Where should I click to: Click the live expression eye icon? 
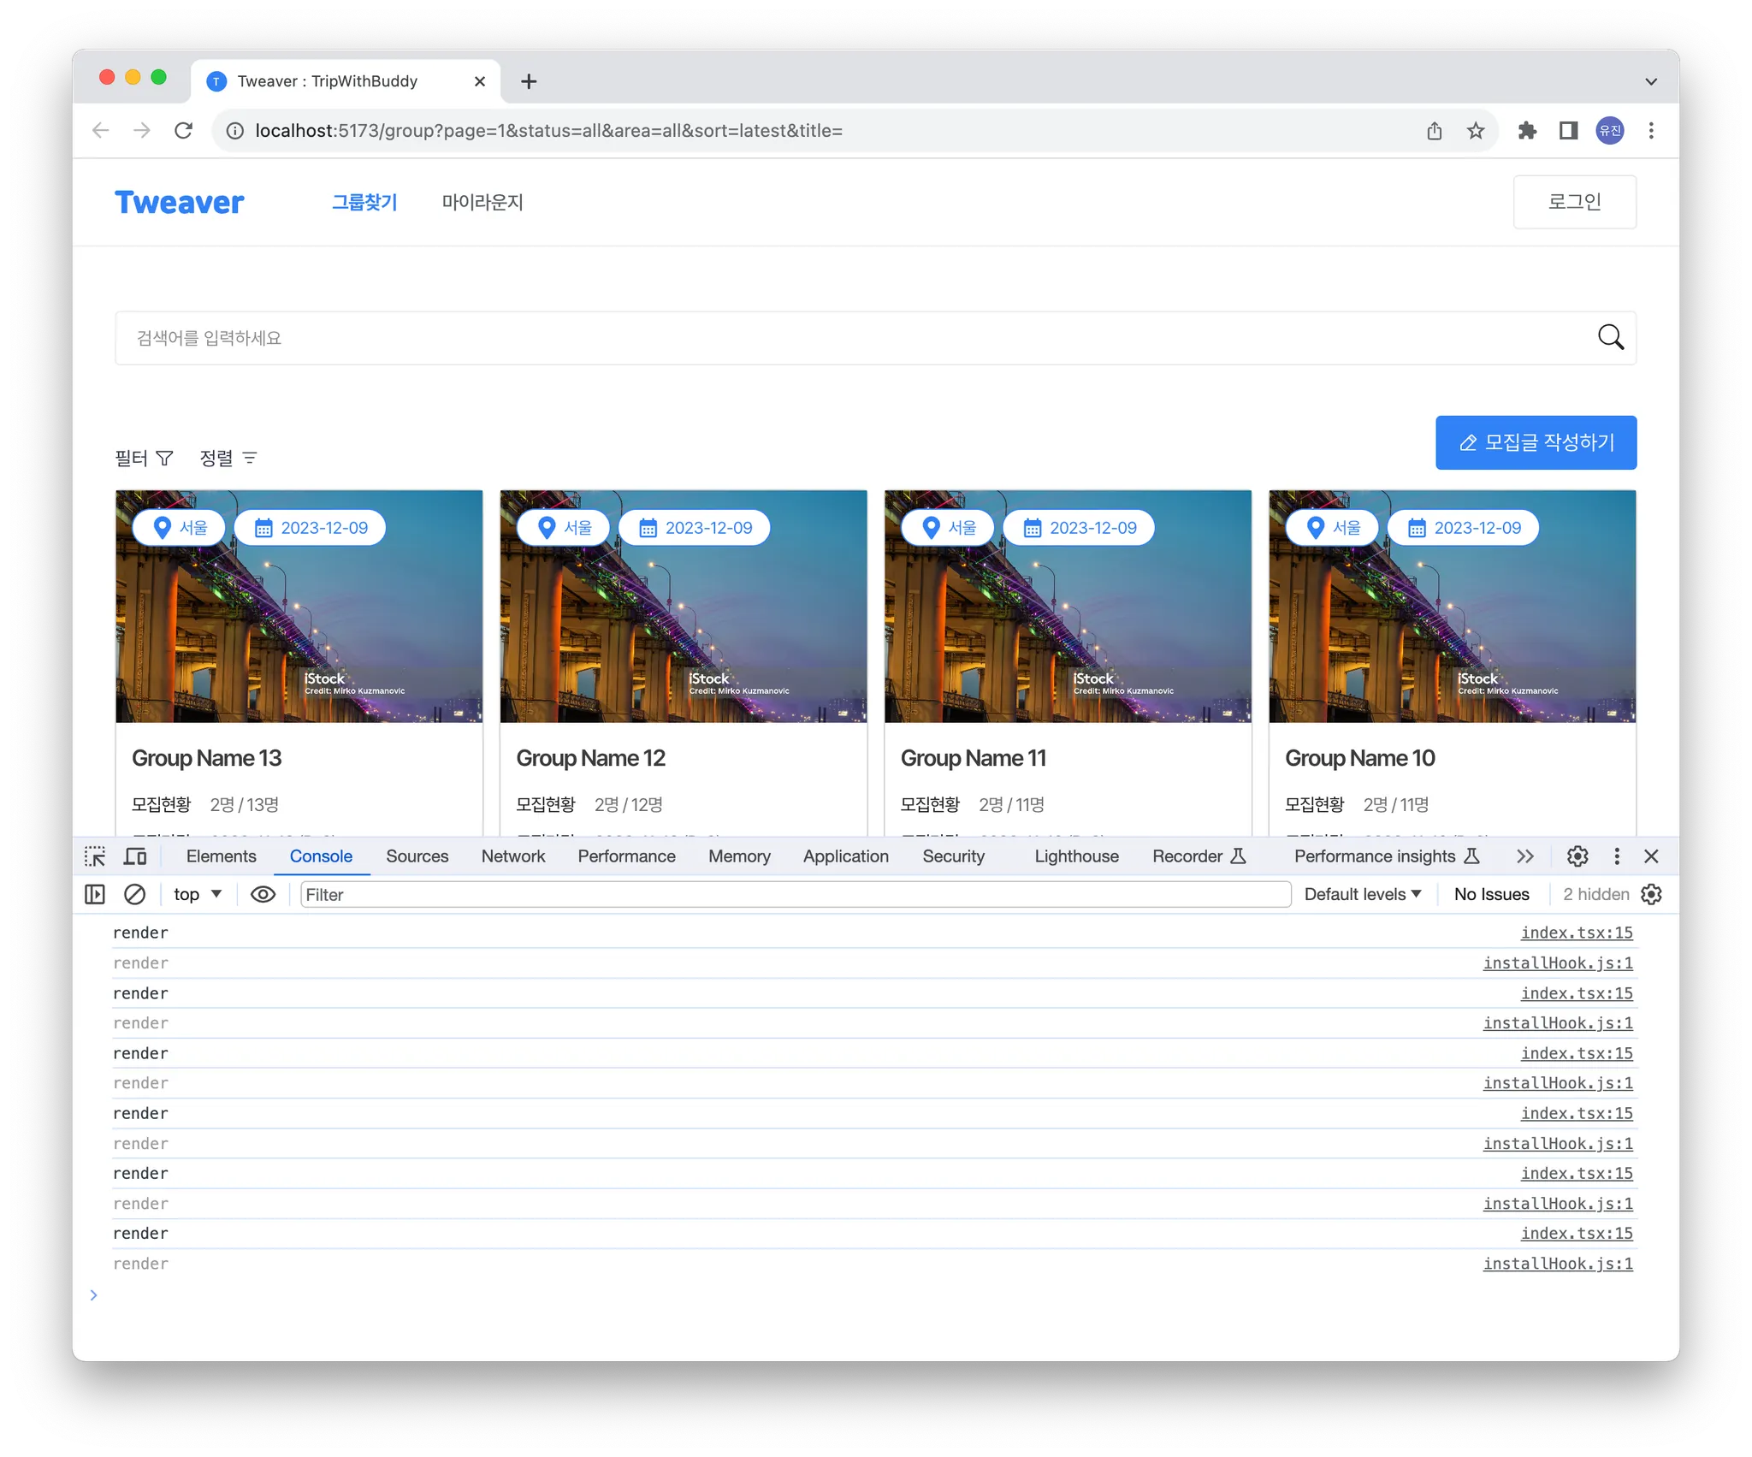[263, 894]
